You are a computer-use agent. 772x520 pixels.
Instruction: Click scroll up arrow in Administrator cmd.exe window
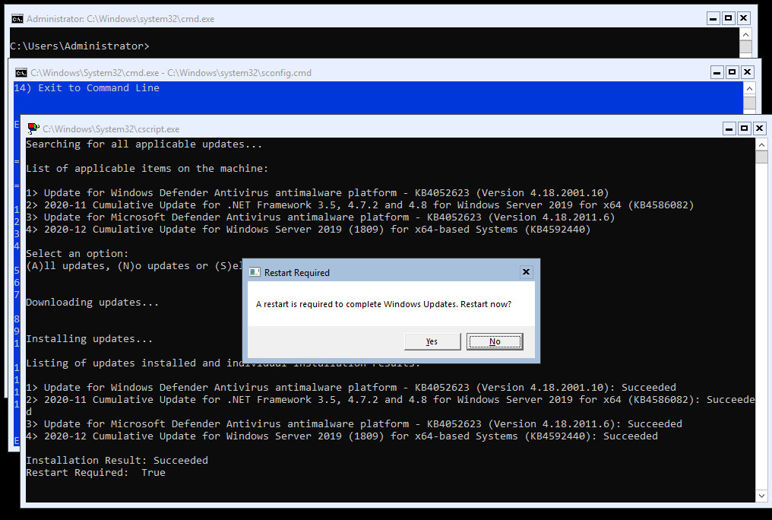click(746, 34)
